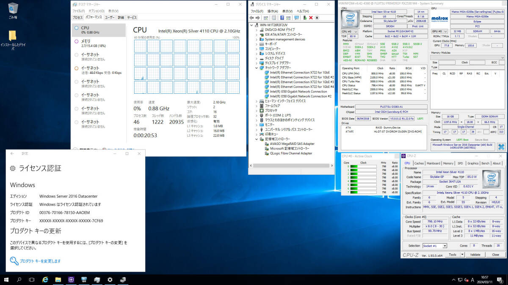Click the Matrox logo in HWiNFO GPU section

coord(439,18)
